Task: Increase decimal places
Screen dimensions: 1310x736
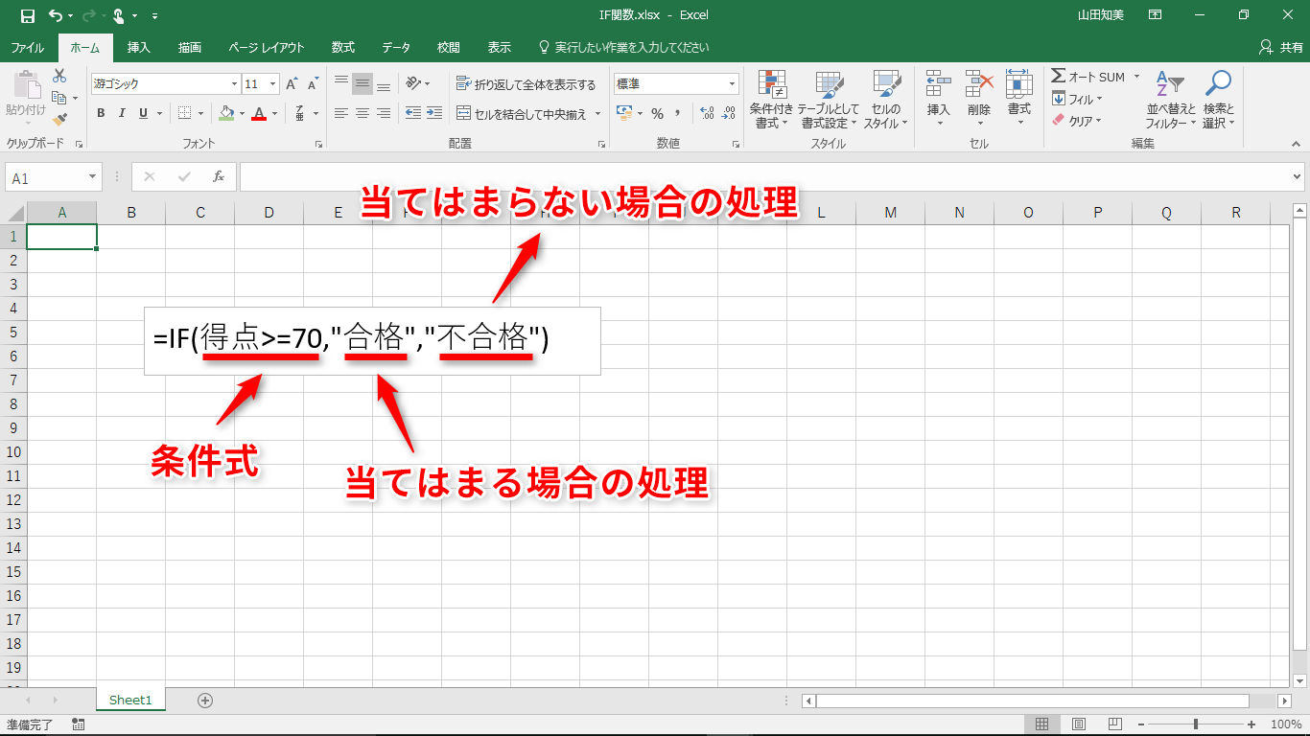Action: [x=708, y=113]
